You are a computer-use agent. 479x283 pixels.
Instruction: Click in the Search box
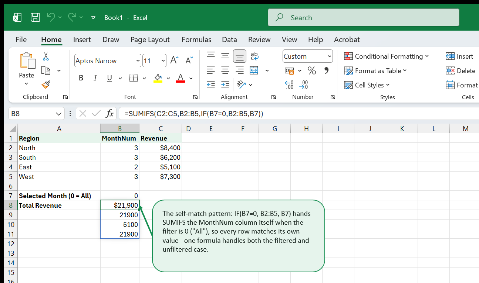(364, 17)
